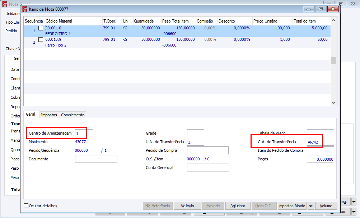Click the Quantidade column header
This screenshot has height=218, width=360.
147,21
